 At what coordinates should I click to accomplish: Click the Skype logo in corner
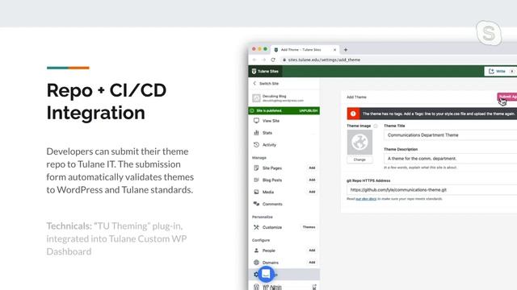tap(489, 33)
